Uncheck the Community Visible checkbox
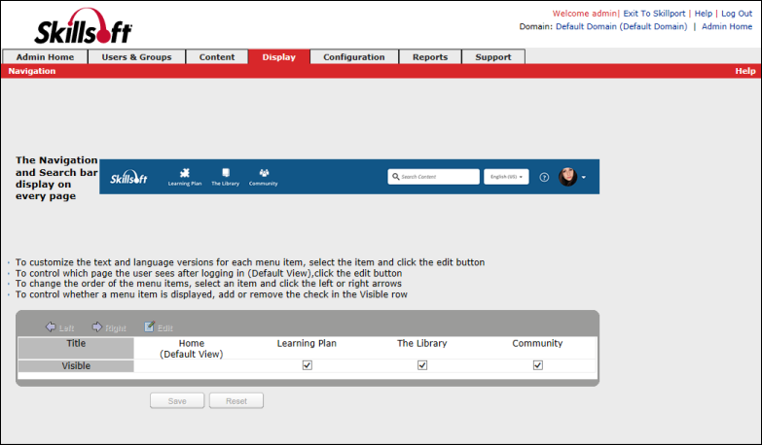Viewport: 762px width, 445px height. click(x=538, y=365)
